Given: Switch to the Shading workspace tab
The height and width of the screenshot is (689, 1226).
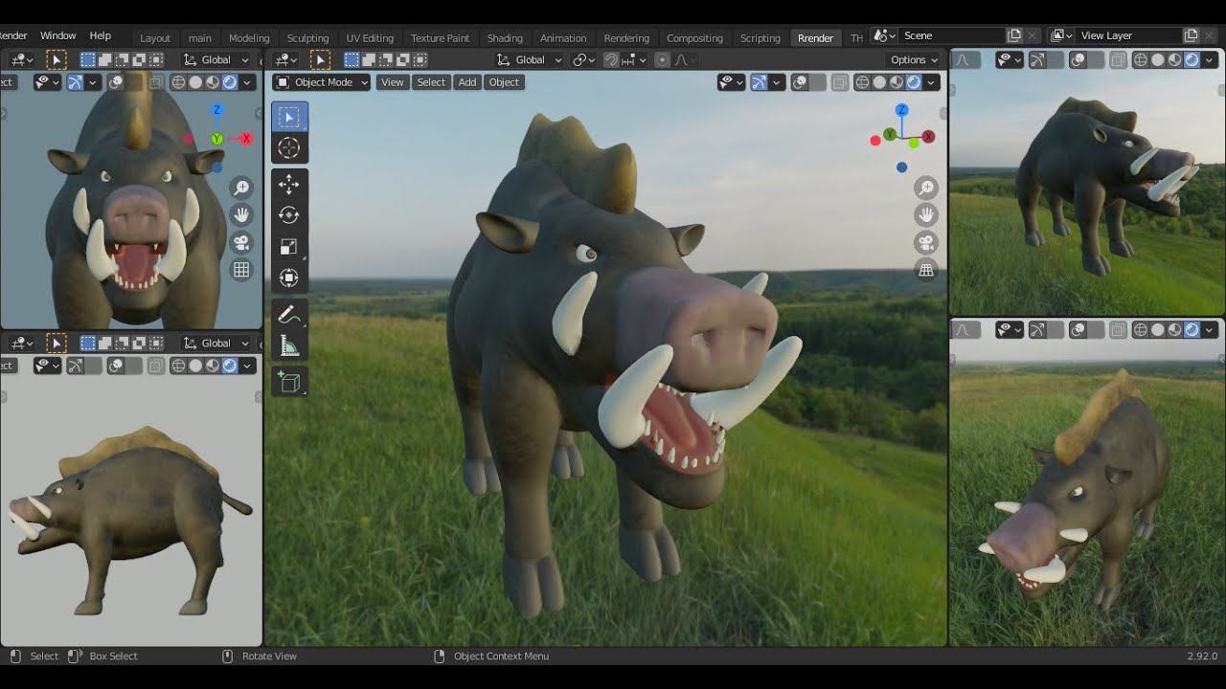Looking at the screenshot, I should tap(505, 38).
